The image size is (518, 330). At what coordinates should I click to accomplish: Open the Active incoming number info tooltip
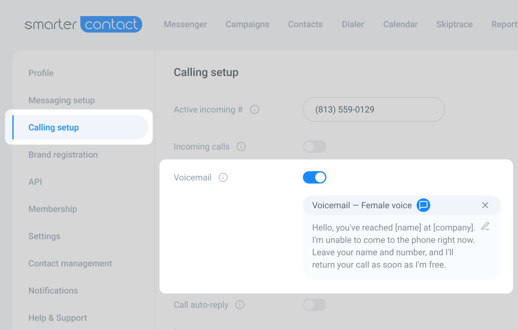coord(254,109)
